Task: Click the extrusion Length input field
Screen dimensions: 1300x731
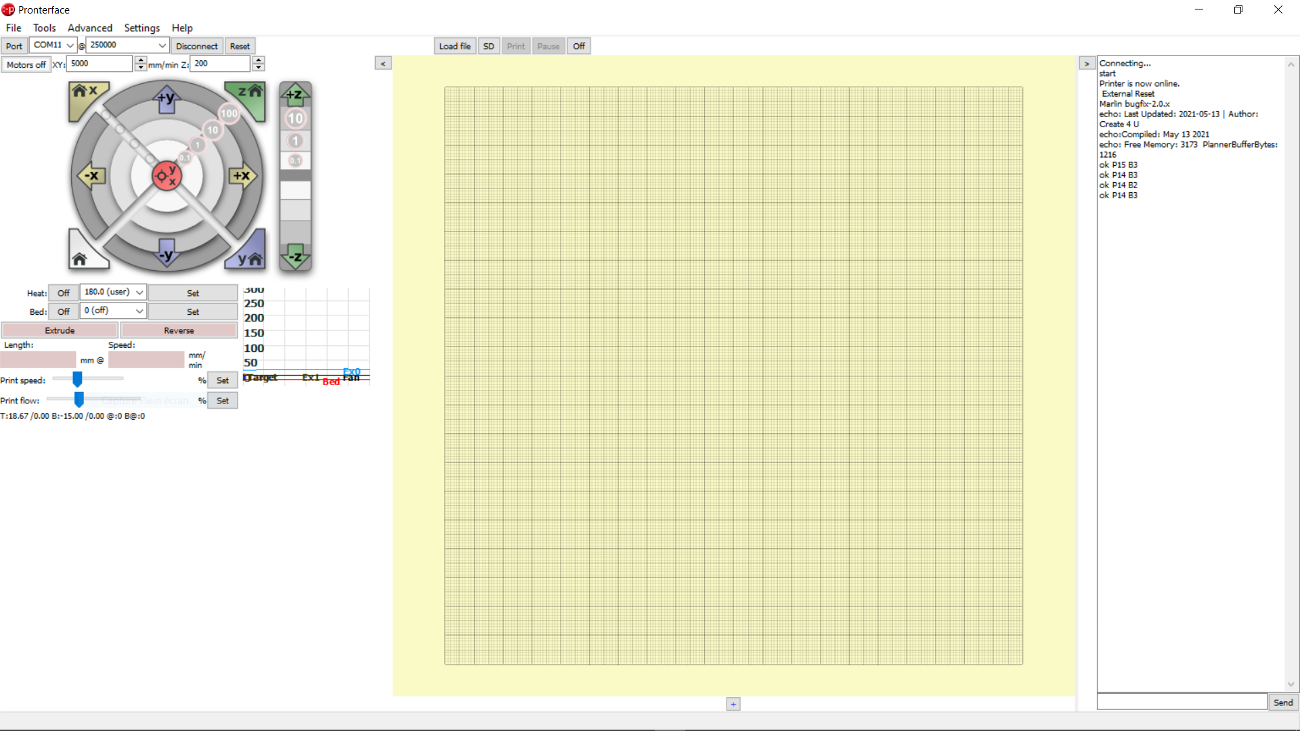Action: coord(39,359)
